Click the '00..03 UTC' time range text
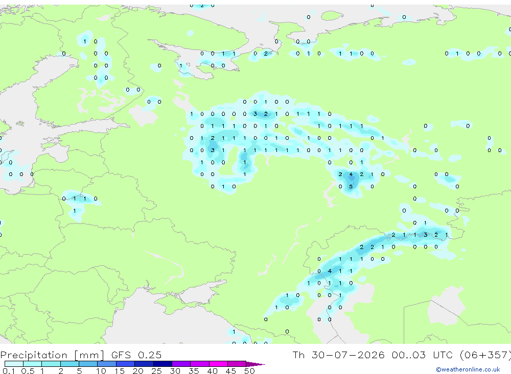The image size is (511, 374). tap(422, 355)
